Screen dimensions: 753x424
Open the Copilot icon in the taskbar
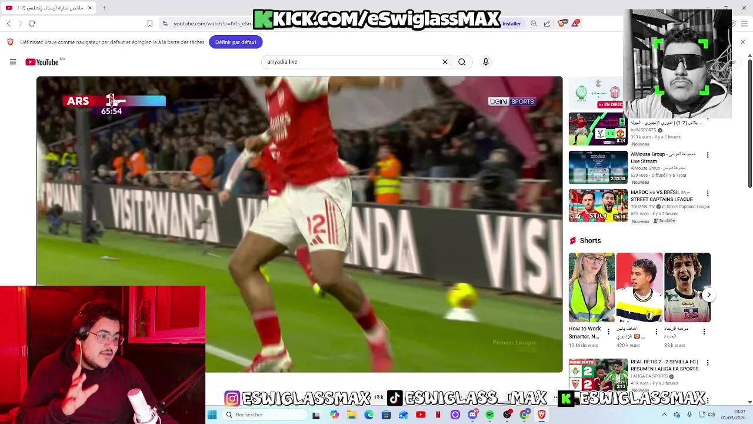click(x=335, y=415)
